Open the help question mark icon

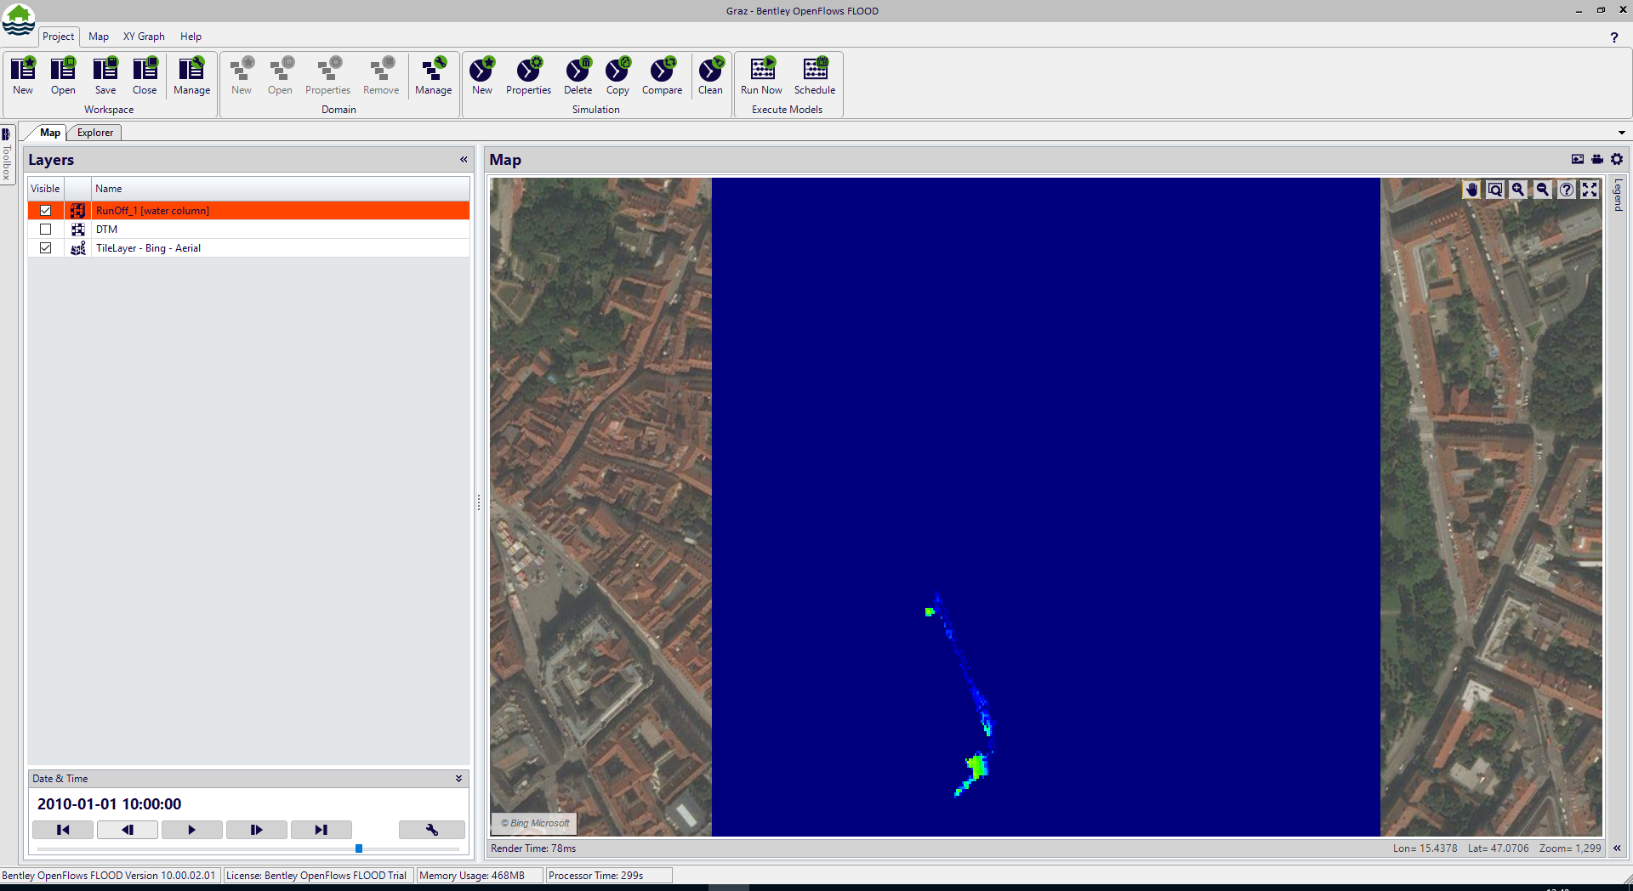click(x=1614, y=37)
